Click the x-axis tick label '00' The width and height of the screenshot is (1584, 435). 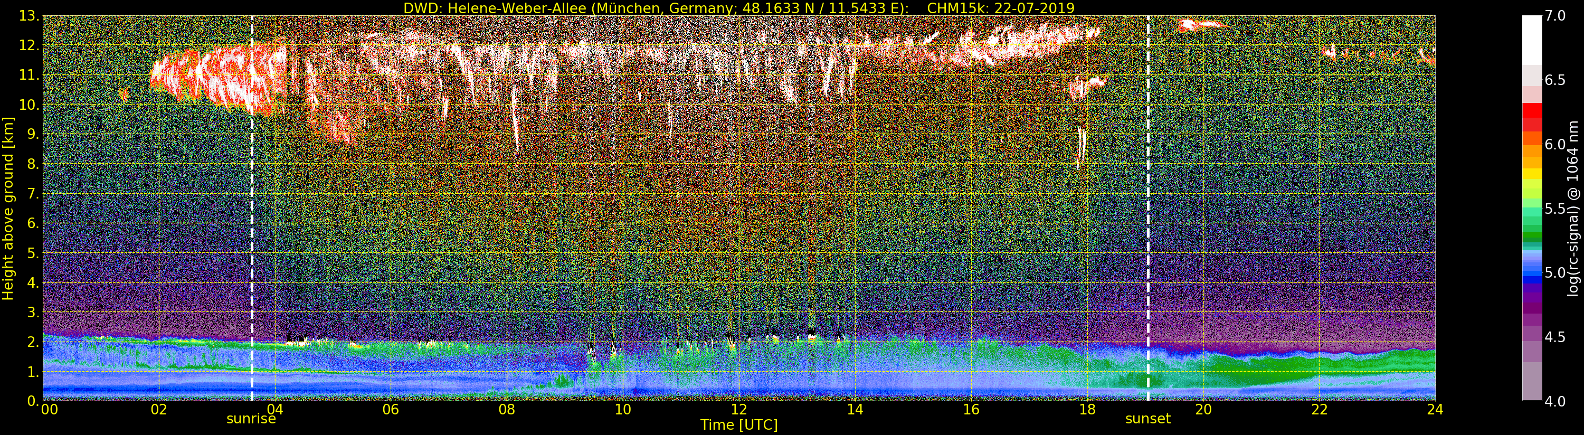pyautogui.click(x=49, y=410)
